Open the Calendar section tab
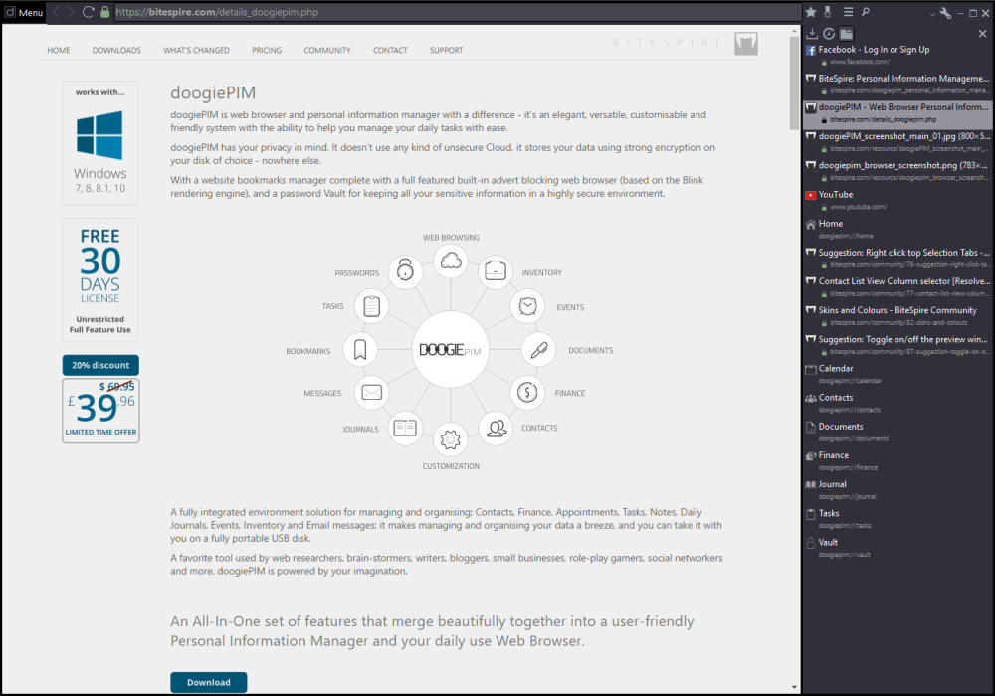The height and width of the screenshot is (696, 995). click(x=897, y=375)
